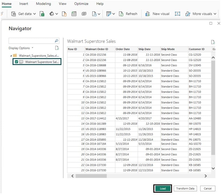The image size is (221, 195).
Task: Insert a Text box icon
Action: coord(177,14)
